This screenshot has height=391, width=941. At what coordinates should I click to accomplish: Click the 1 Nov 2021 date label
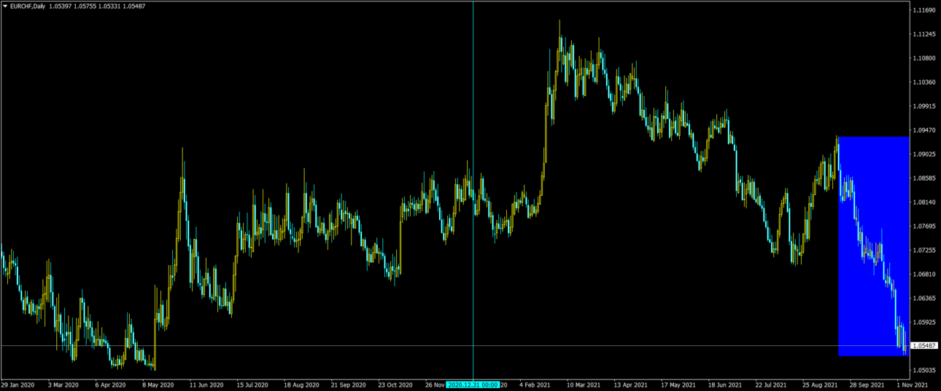912,384
